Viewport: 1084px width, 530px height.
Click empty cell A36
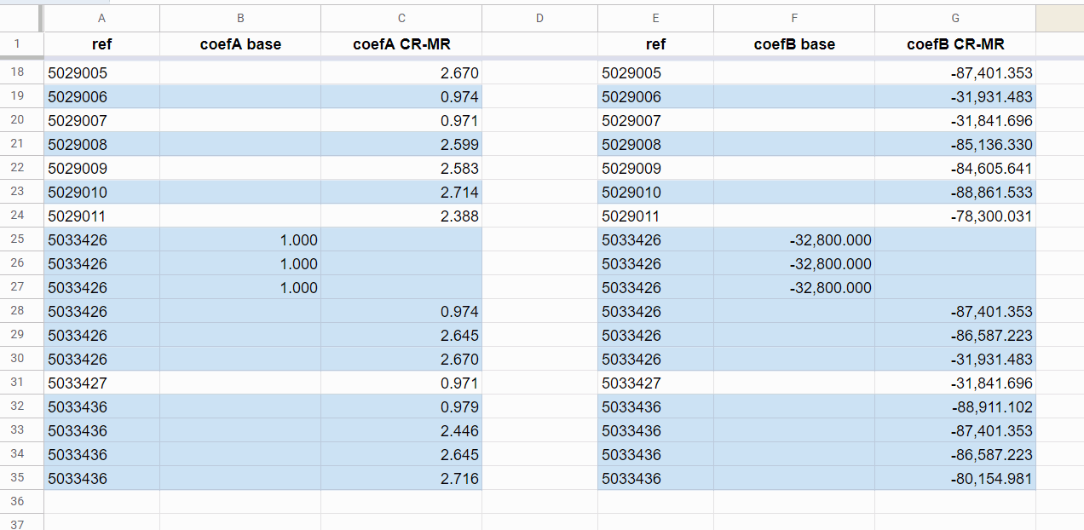pos(101,502)
